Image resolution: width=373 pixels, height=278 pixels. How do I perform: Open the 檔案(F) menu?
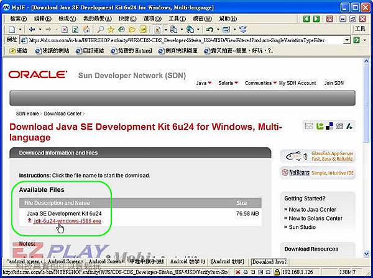coord(18,19)
